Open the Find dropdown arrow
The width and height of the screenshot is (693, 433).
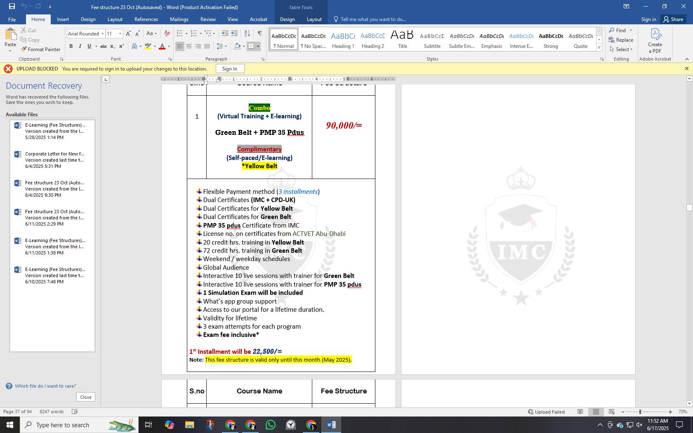pyautogui.click(x=631, y=31)
